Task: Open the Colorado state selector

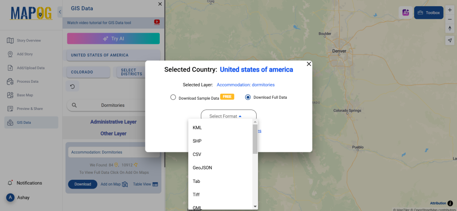Action: click(88, 72)
